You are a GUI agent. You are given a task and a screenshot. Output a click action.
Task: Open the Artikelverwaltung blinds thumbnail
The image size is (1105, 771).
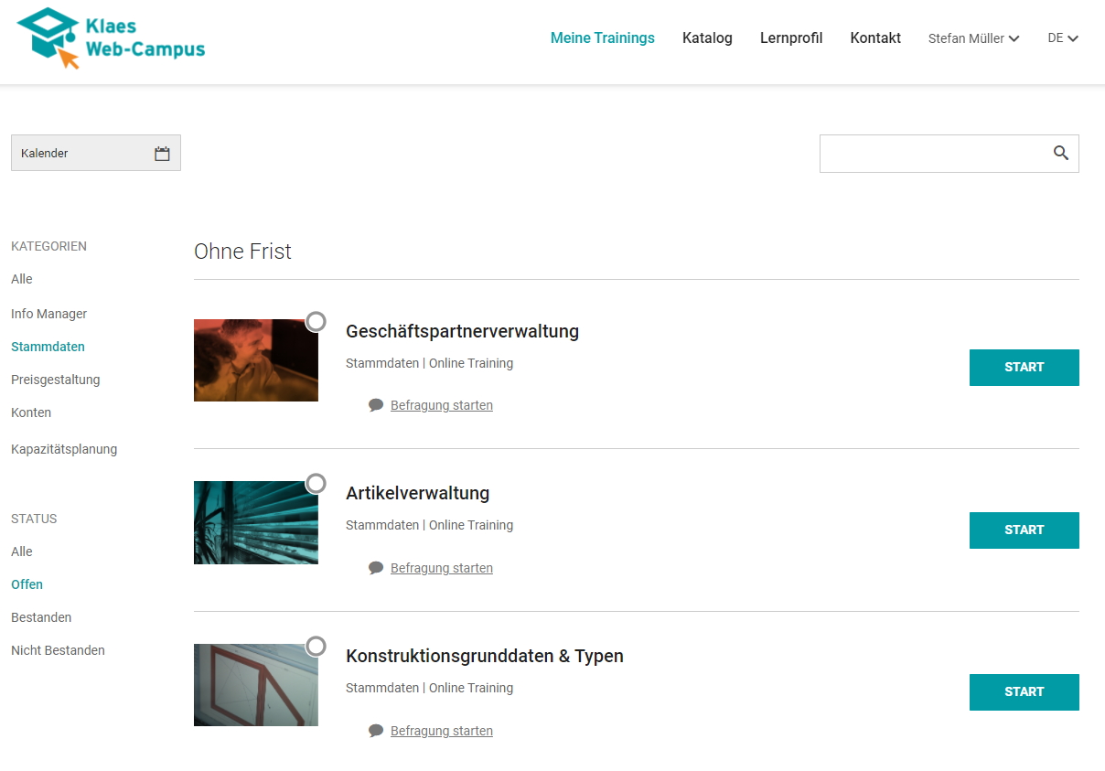click(256, 523)
